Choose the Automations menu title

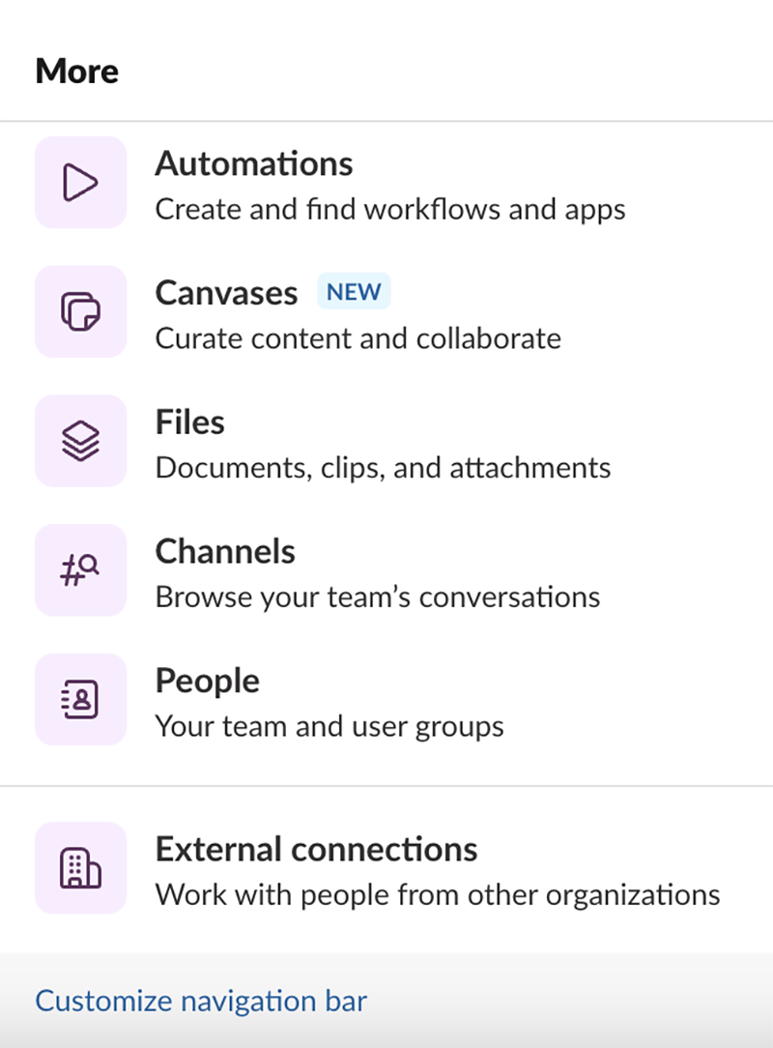[x=254, y=163]
